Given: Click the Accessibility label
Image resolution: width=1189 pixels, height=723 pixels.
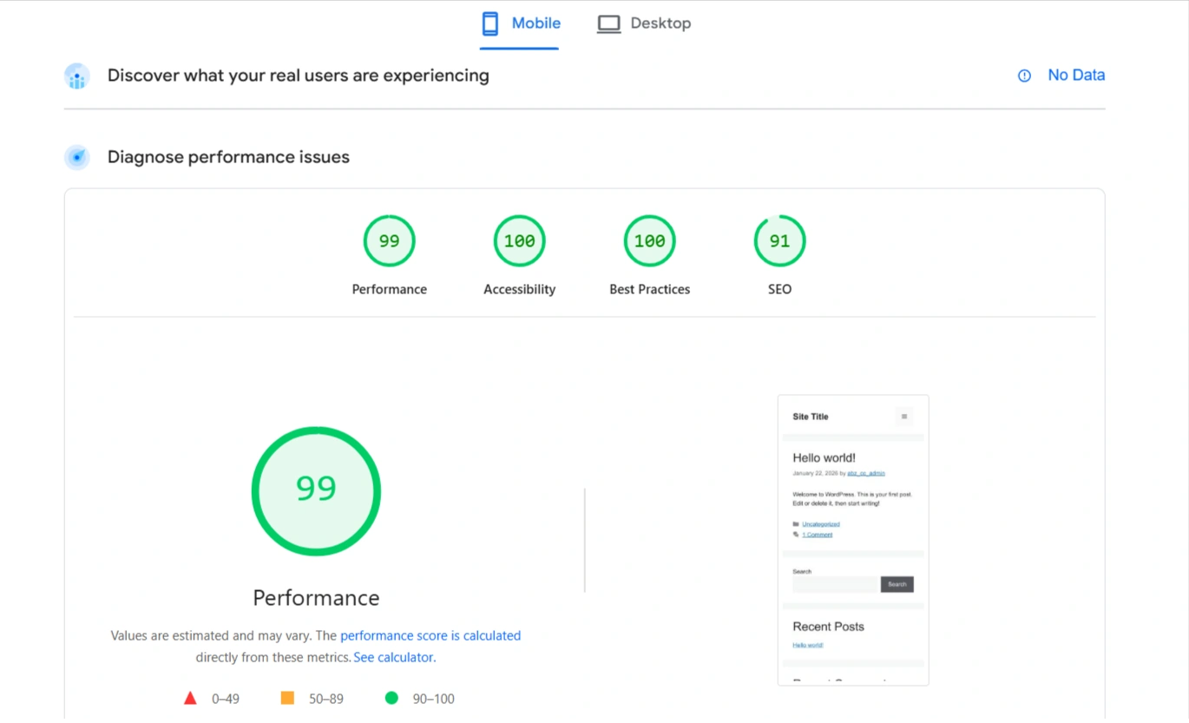Looking at the screenshot, I should [x=519, y=289].
